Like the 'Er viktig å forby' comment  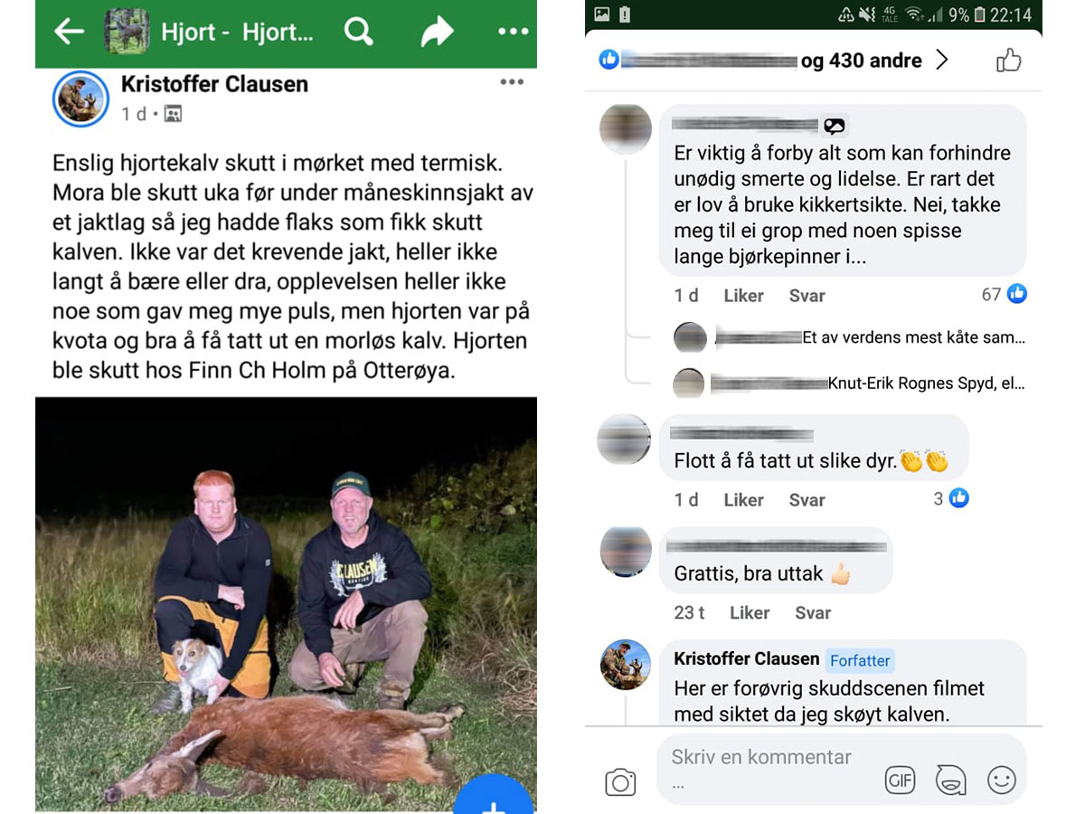[x=743, y=296]
